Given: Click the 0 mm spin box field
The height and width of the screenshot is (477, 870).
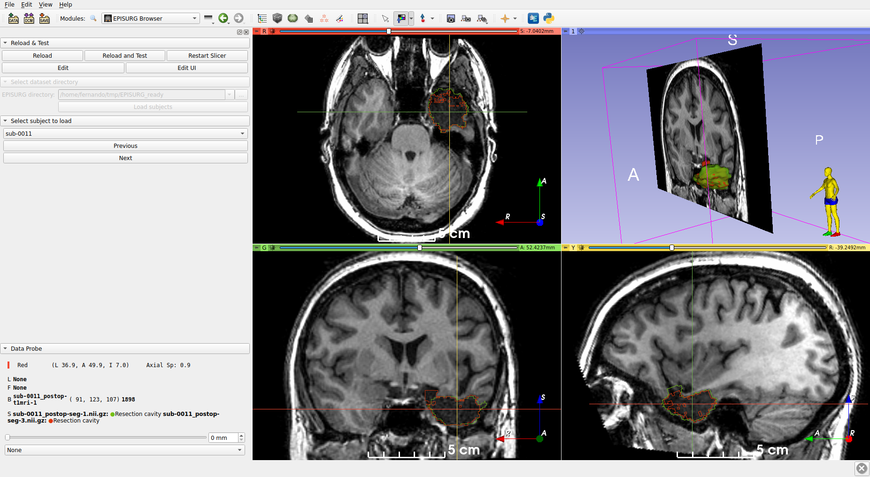Looking at the screenshot, I should pos(223,438).
